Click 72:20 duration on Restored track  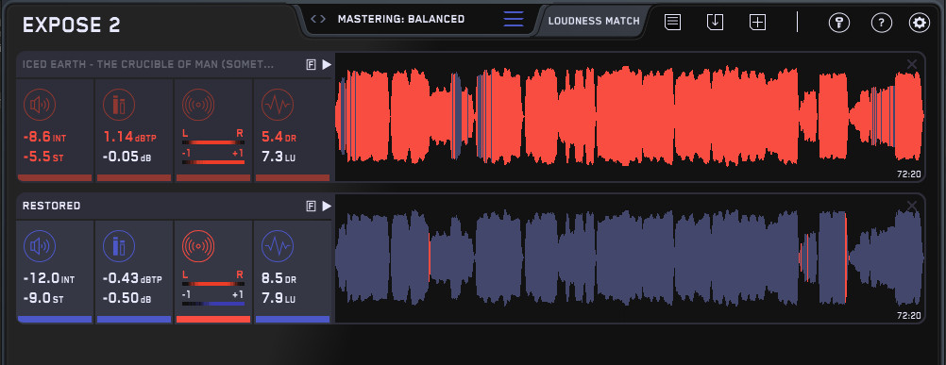tap(908, 316)
